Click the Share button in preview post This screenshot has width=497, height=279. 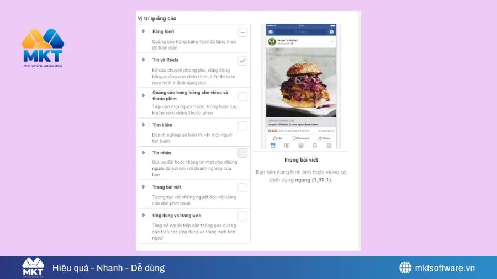[324, 138]
